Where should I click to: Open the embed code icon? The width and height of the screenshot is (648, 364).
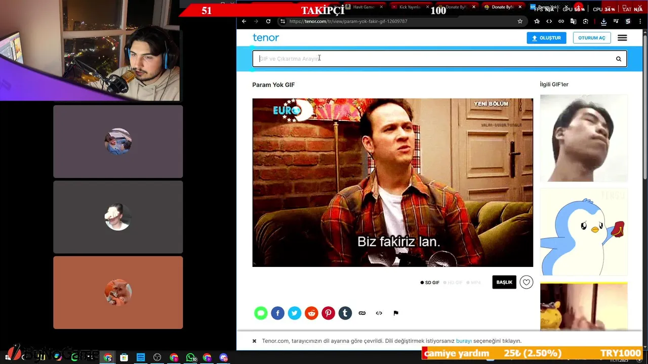(379, 313)
